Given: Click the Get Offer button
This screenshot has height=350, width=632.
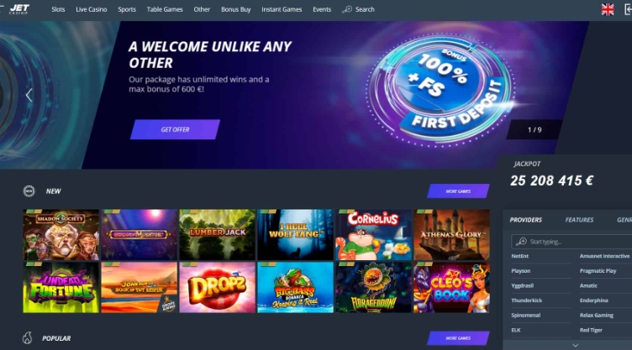Looking at the screenshot, I should (175, 129).
